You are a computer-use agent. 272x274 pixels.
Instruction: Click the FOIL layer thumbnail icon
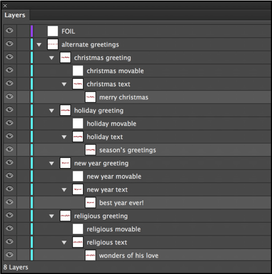pos(53,31)
